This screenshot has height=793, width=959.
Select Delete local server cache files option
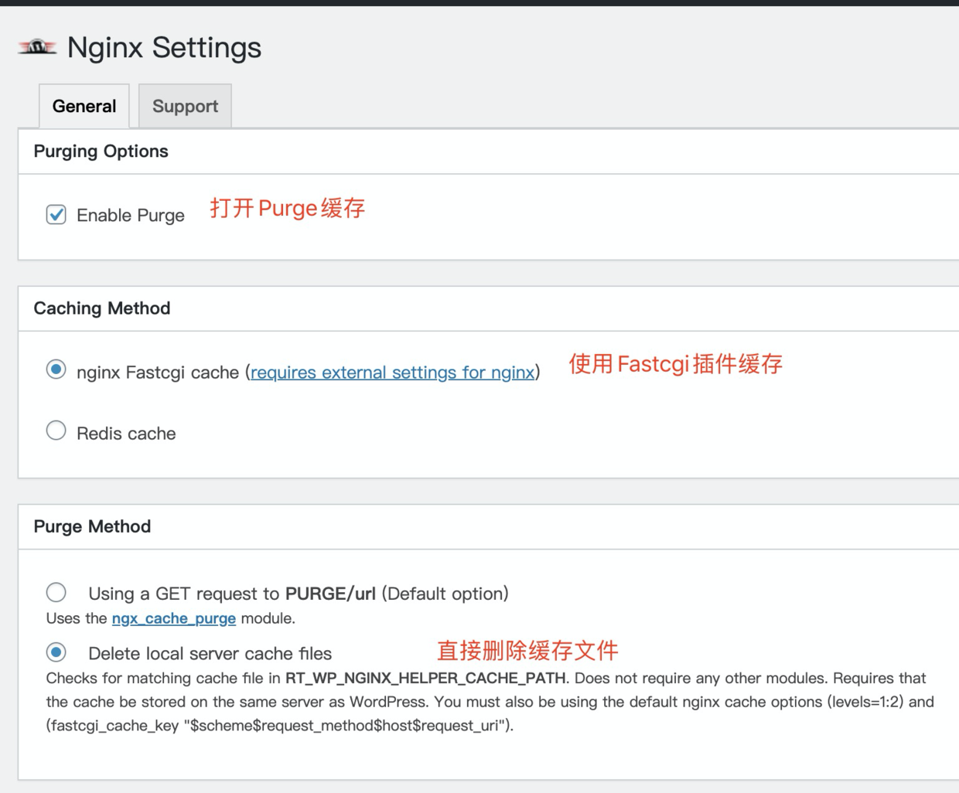[56, 652]
